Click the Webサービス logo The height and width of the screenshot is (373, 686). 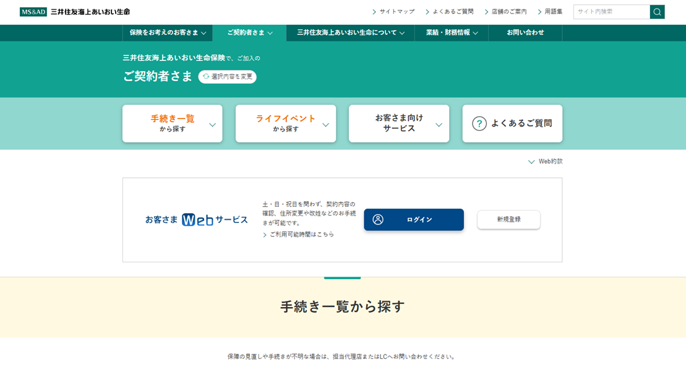click(x=197, y=220)
